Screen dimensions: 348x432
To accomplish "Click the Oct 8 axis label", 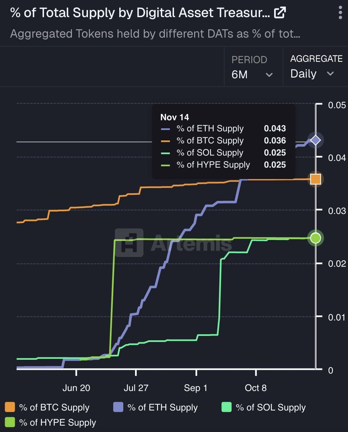I will pos(255,388).
